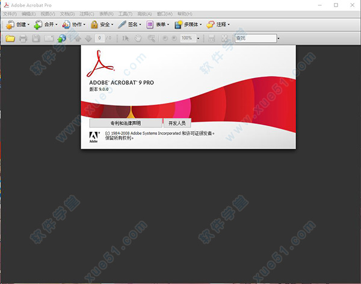The width and height of the screenshot is (361, 284).
Task: Open the 编辑(E) menu
Action: pos(28,14)
